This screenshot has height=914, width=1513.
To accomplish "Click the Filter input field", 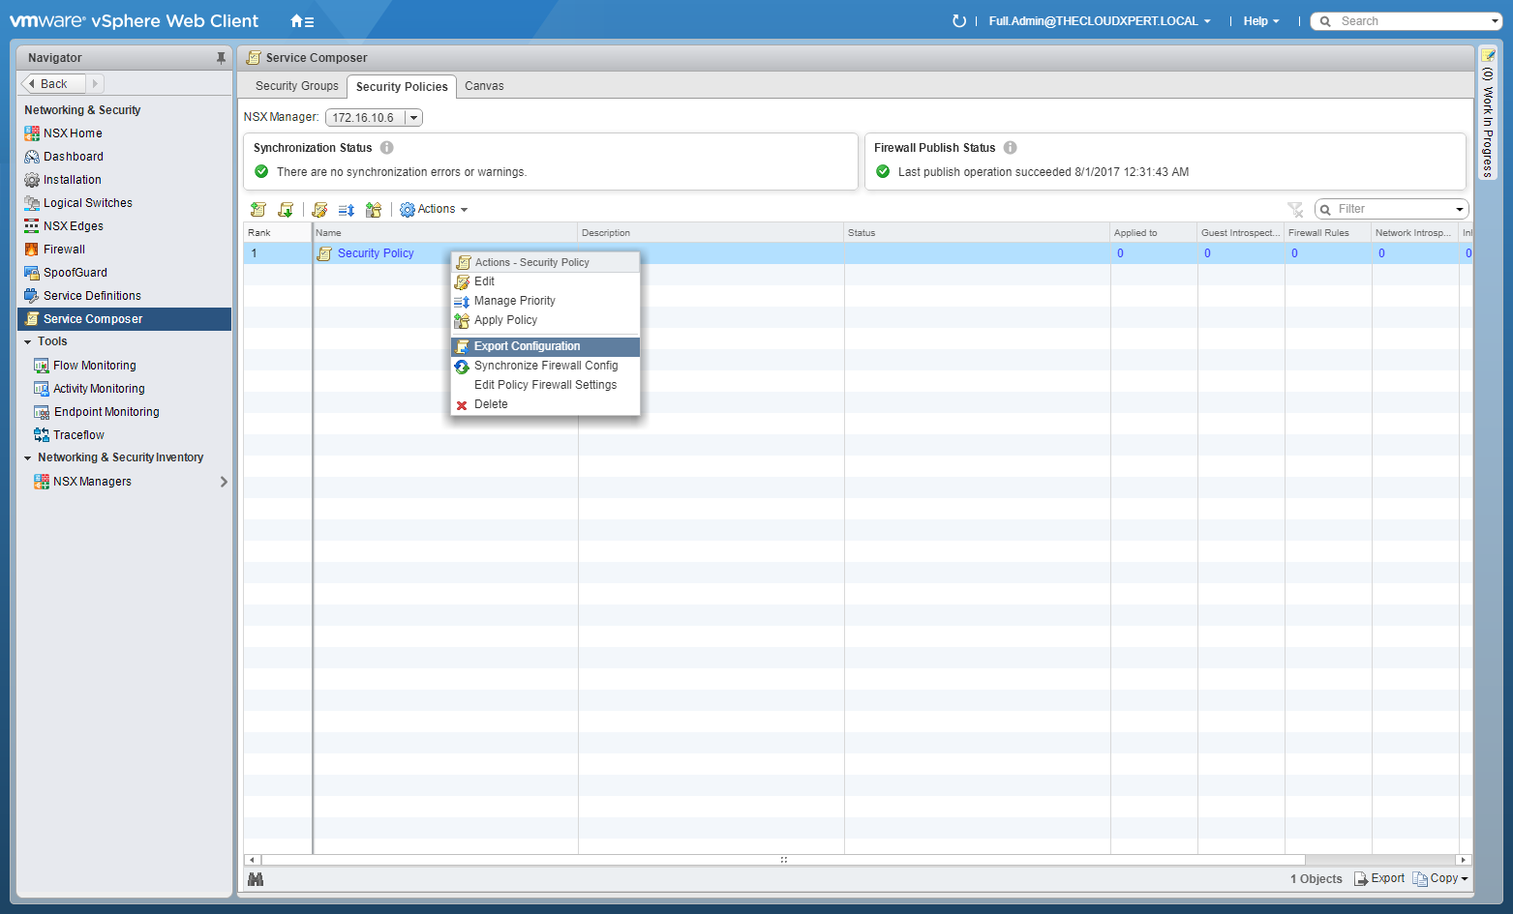I will 1392,210.
